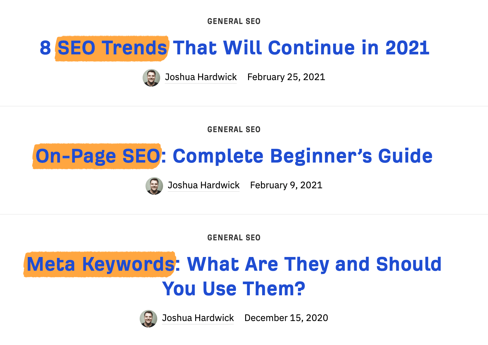Screen dimensions: 488x345
Task: Open the Meta Keywords article title
Action: 234,264
